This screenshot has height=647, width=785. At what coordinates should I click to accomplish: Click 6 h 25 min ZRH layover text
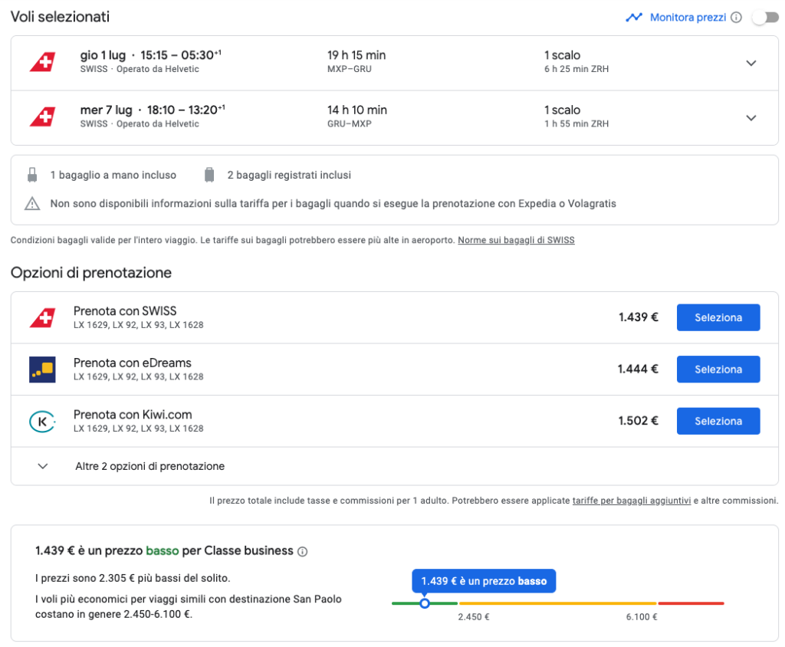pyautogui.click(x=576, y=69)
